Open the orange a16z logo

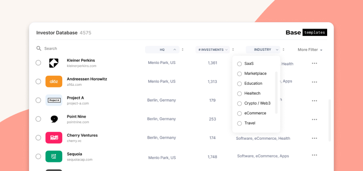coord(54,82)
